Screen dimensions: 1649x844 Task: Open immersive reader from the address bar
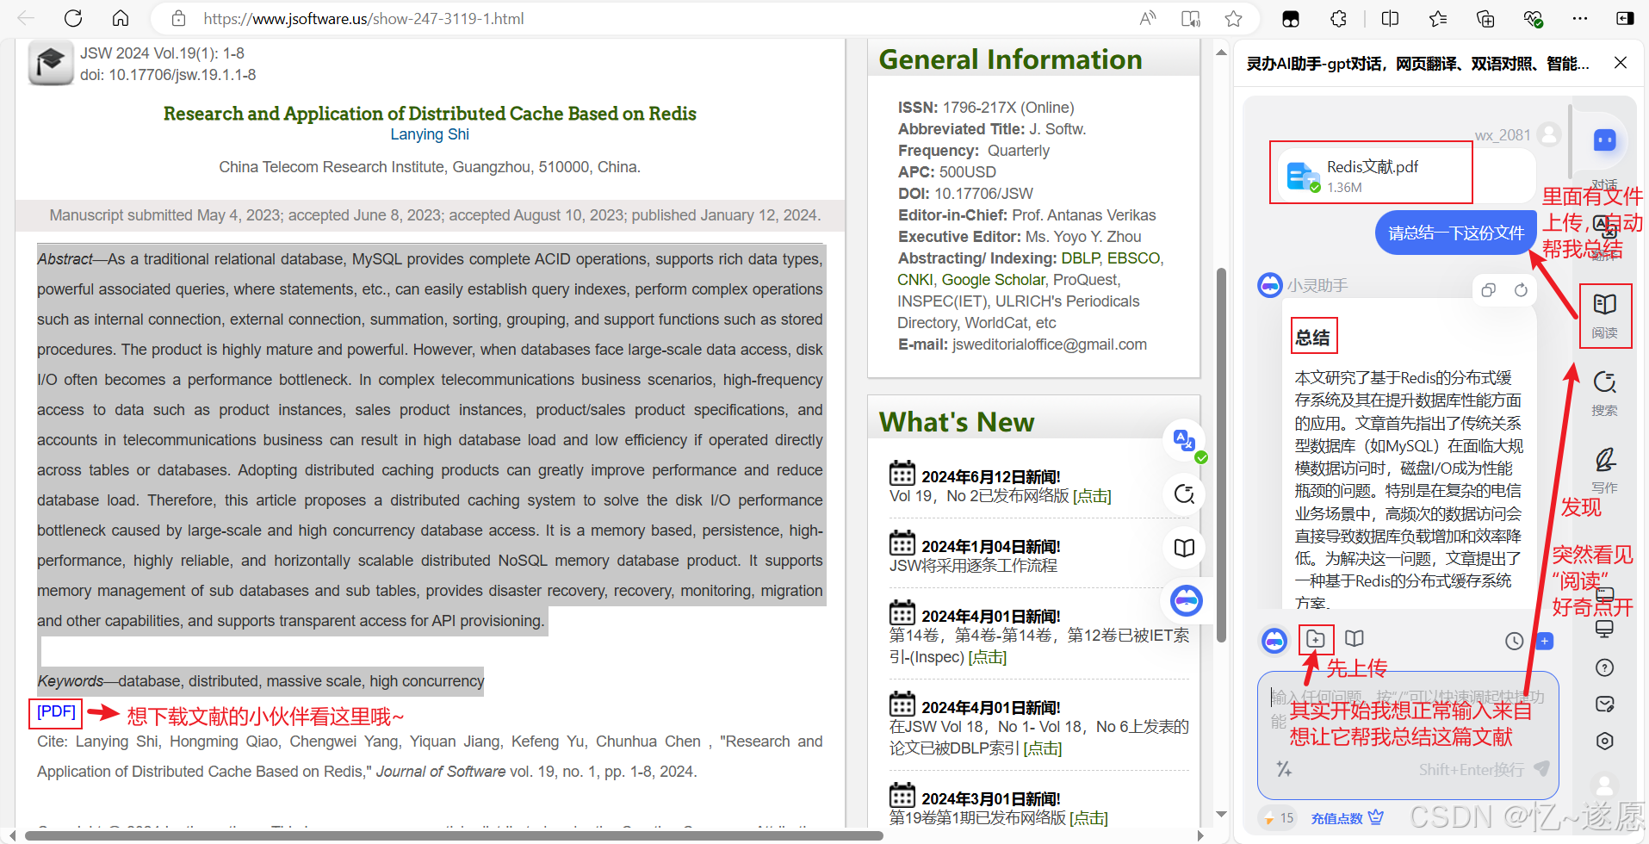pos(1191,18)
